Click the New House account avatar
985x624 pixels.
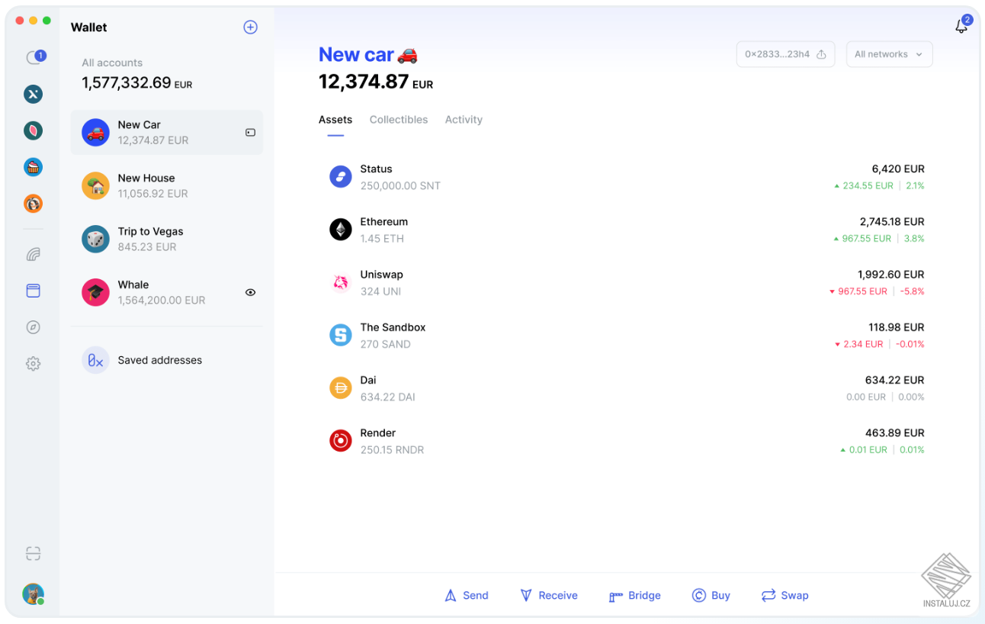(95, 186)
